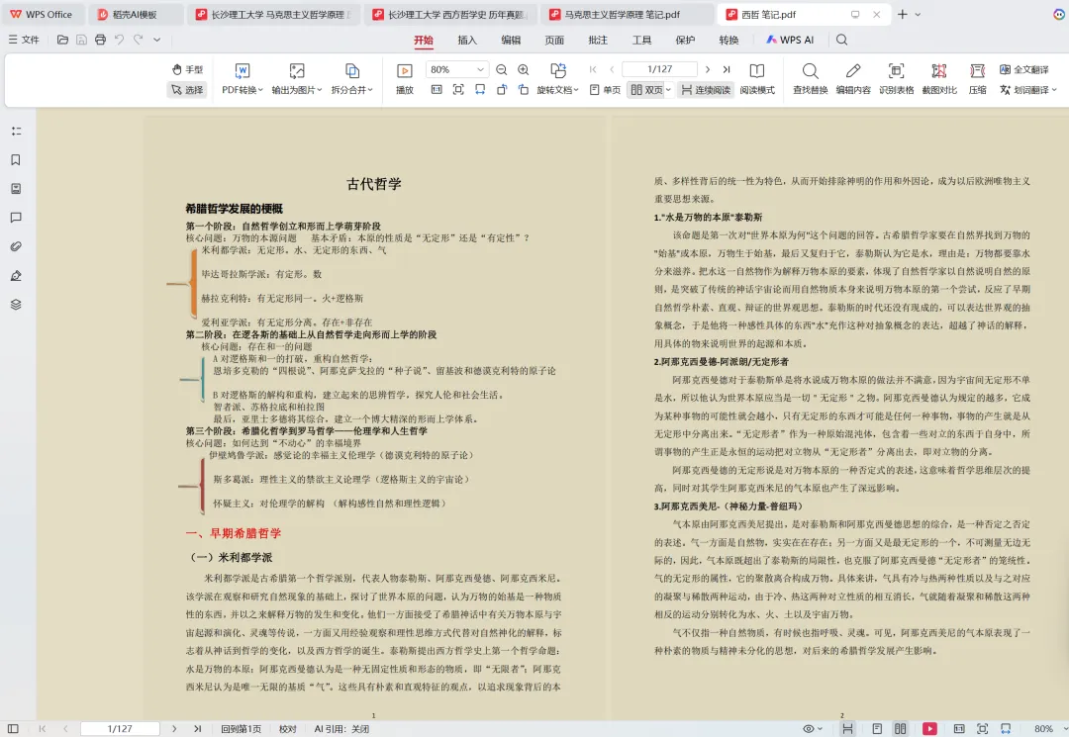Zoom out with the minus magnifier
1069x737 pixels.
click(502, 69)
